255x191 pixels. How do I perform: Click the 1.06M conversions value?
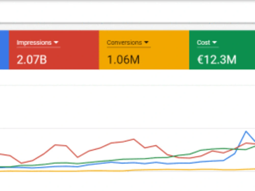[x=123, y=60]
